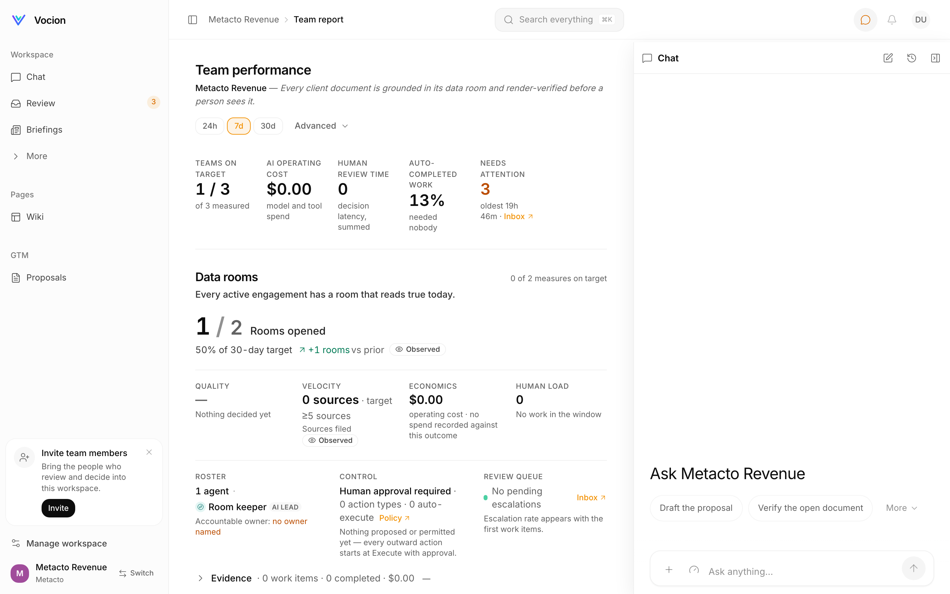The height and width of the screenshot is (594, 950).
Task: Start a new chat with compose icon
Action: point(888,58)
